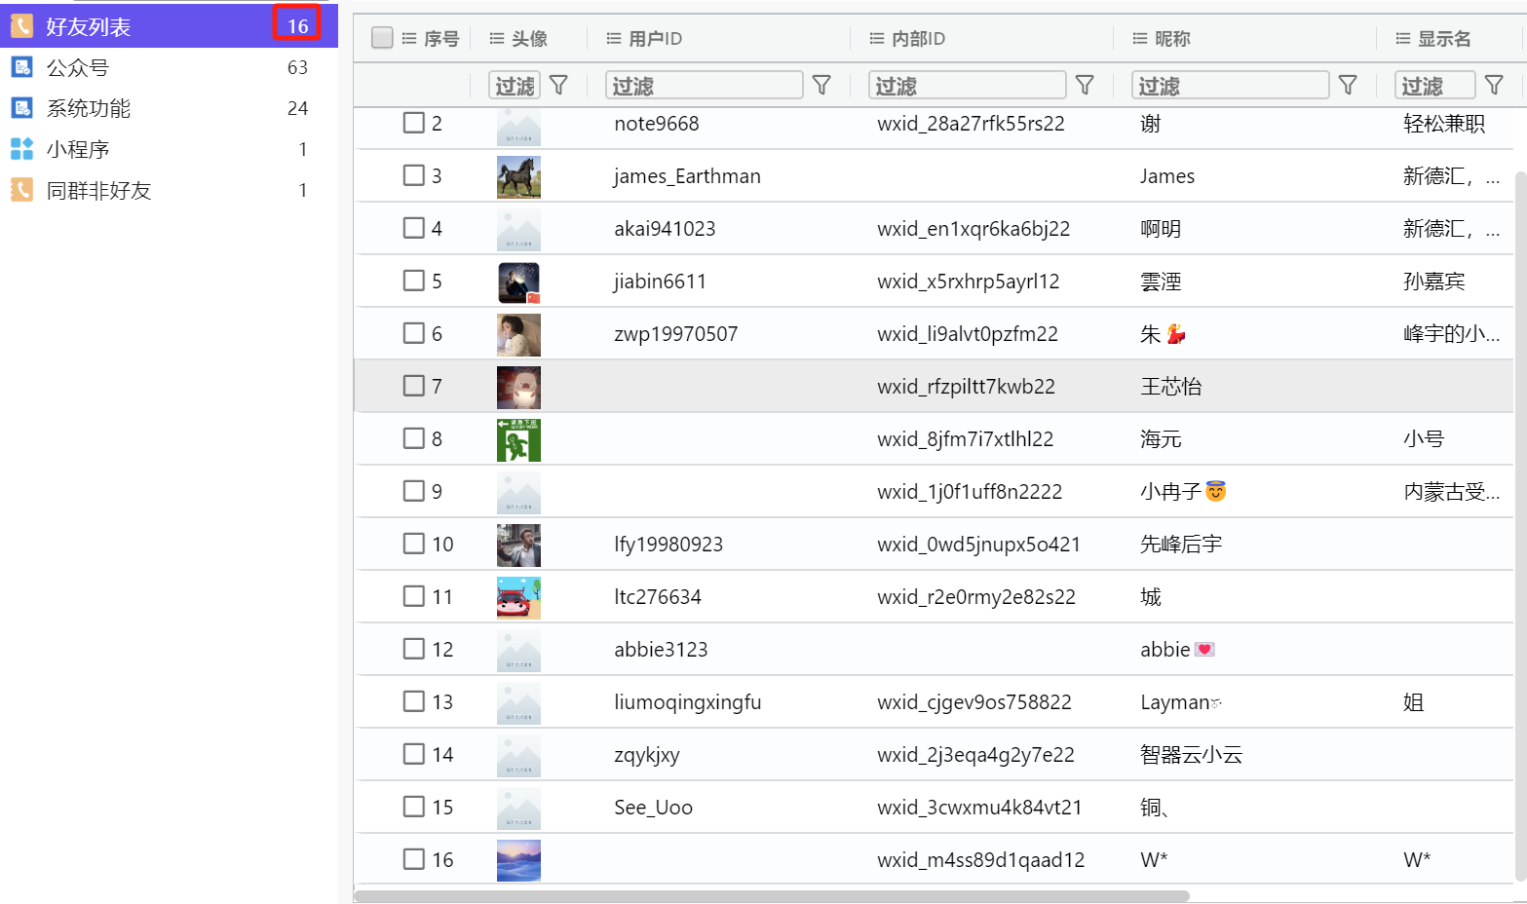Viewport: 1527px width, 904px height.
Task: Click filter funnel icon for 头像 column
Action: point(558,85)
